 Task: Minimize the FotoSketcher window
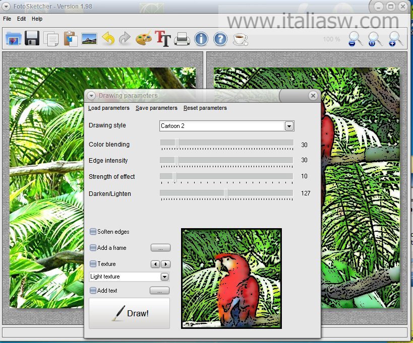point(379,7)
